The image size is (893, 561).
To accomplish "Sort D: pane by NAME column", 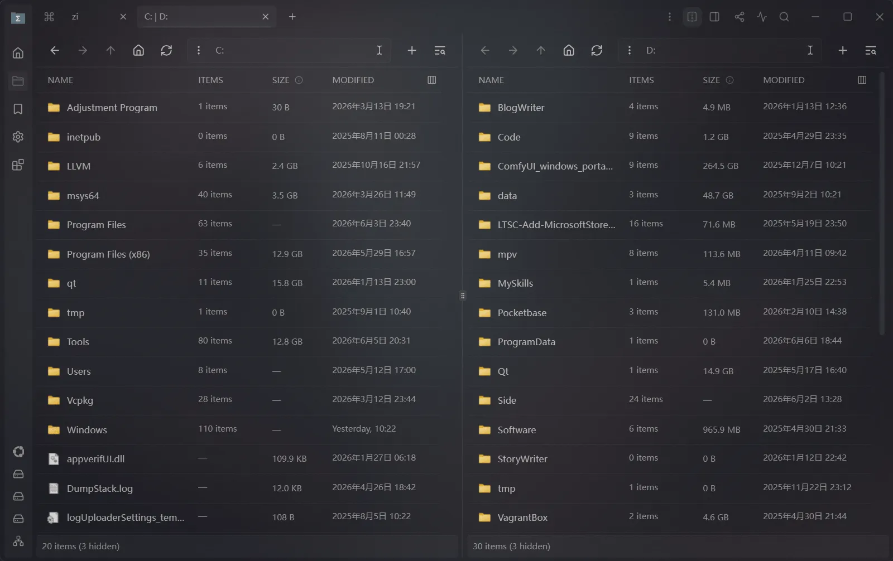I will click(x=491, y=80).
